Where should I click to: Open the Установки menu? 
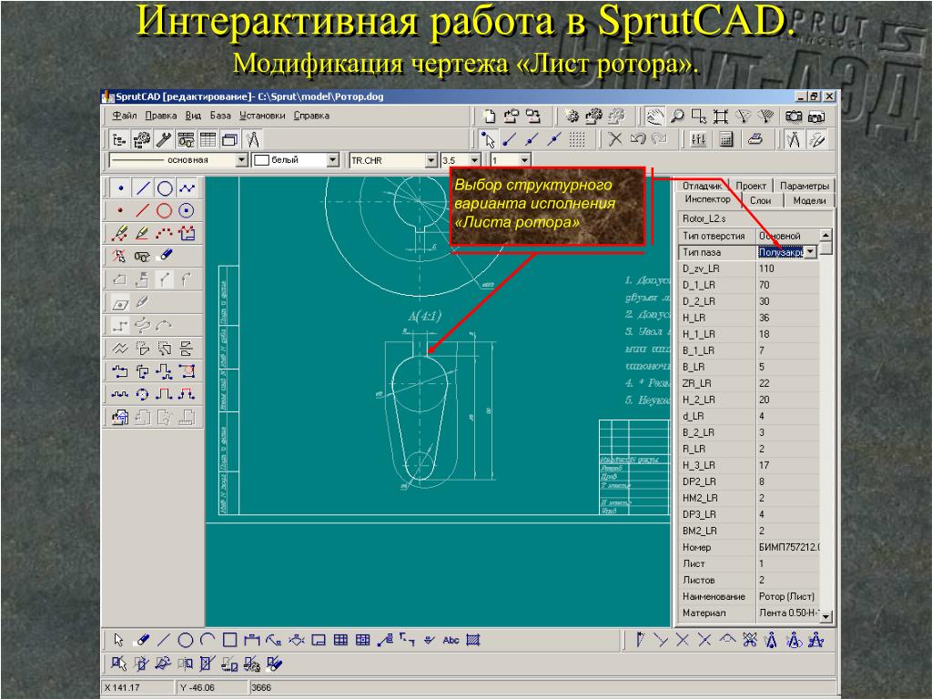[x=262, y=116]
